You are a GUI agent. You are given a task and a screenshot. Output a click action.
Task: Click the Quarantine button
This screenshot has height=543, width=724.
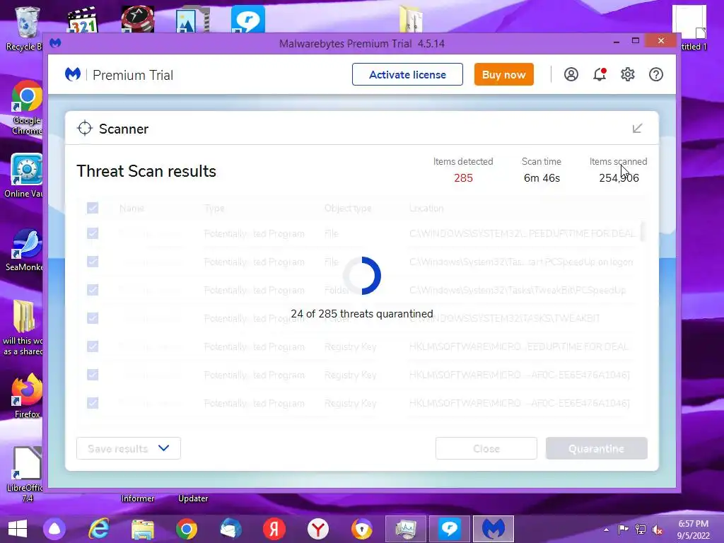[x=596, y=448]
